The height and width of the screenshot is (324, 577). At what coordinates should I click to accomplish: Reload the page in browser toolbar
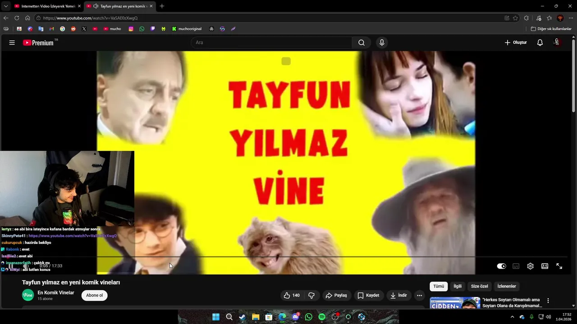click(17, 18)
